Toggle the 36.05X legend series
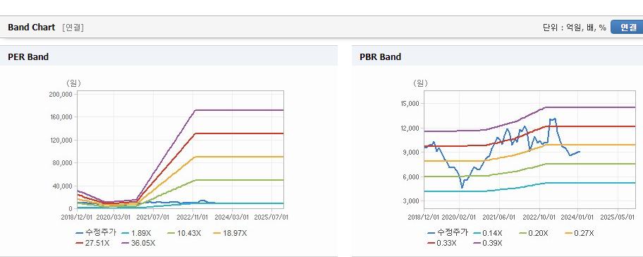The width and height of the screenshot is (643, 257). [139, 243]
